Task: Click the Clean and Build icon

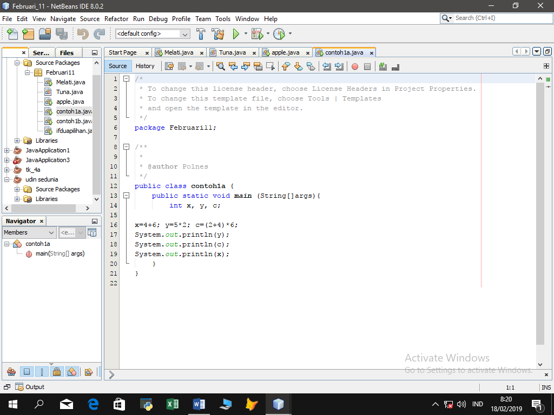Action: click(217, 34)
